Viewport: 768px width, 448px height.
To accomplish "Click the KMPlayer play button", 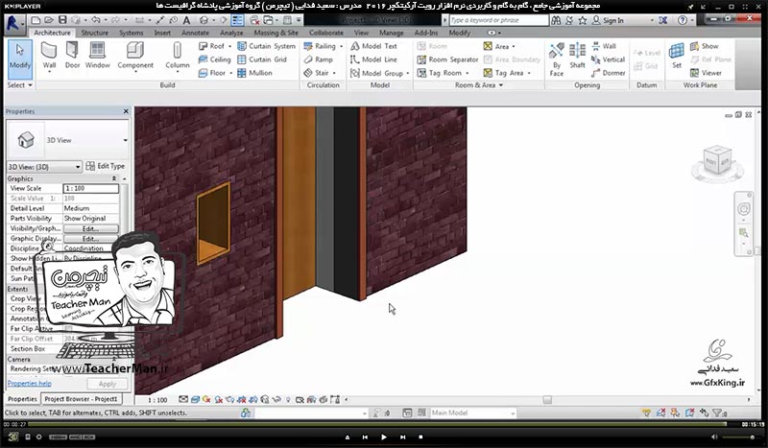I will pyautogui.click(x=383, y=436).
